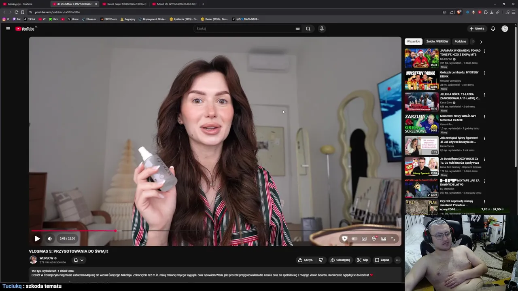
Task: Open options for MIXTAPE JAK ZA DAWNYCH video
Action: click(484, 181)
